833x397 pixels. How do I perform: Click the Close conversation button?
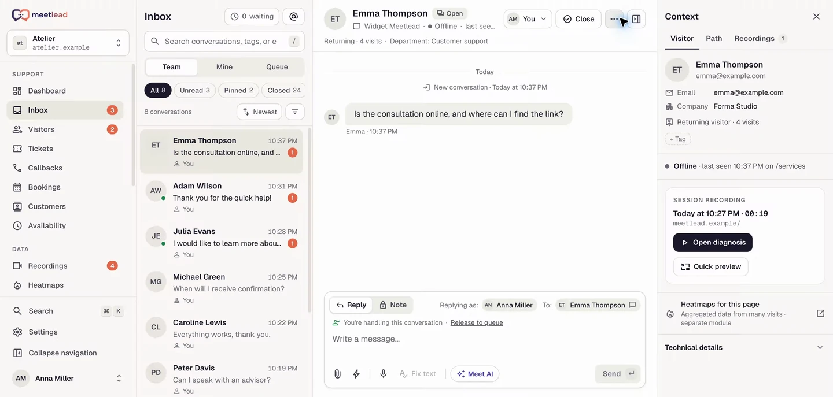[x=578, y=19]
